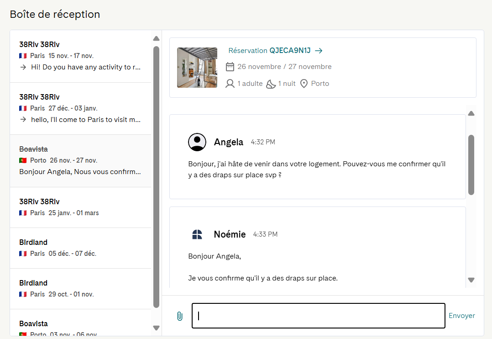Open the 38Riv conversation dated 15 nov. - 17 nov.

81,56
